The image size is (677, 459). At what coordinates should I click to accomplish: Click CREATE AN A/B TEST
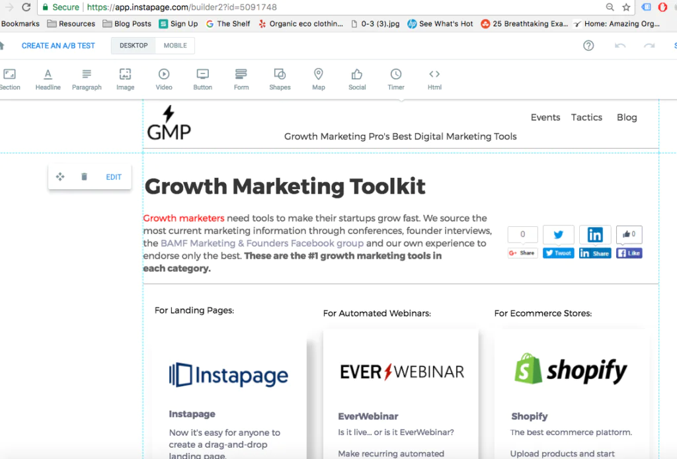(58, 46)
